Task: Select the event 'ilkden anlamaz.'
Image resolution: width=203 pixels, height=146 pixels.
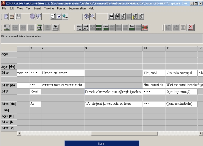Action: (63, 73)
